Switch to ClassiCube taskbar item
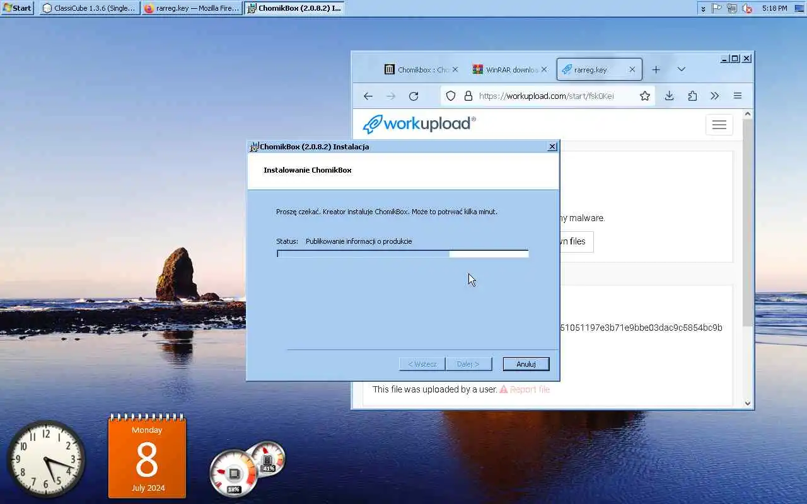807x504 pixels. (x=89, y=8)
